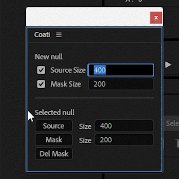Click the New null section heading
179x179 pixels.
(49, 57)
